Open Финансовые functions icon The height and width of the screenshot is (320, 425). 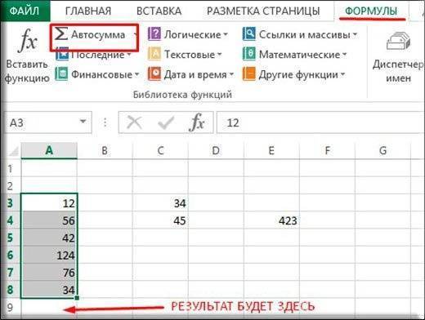pyautogui.click(x=61, y=74)
